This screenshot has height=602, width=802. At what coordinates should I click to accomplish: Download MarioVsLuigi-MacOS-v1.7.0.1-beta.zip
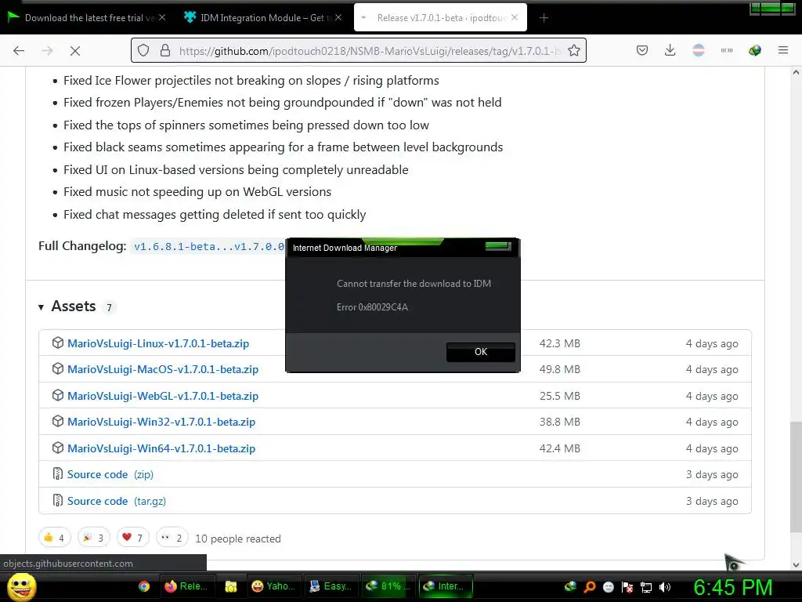click(x=163, y=370)
